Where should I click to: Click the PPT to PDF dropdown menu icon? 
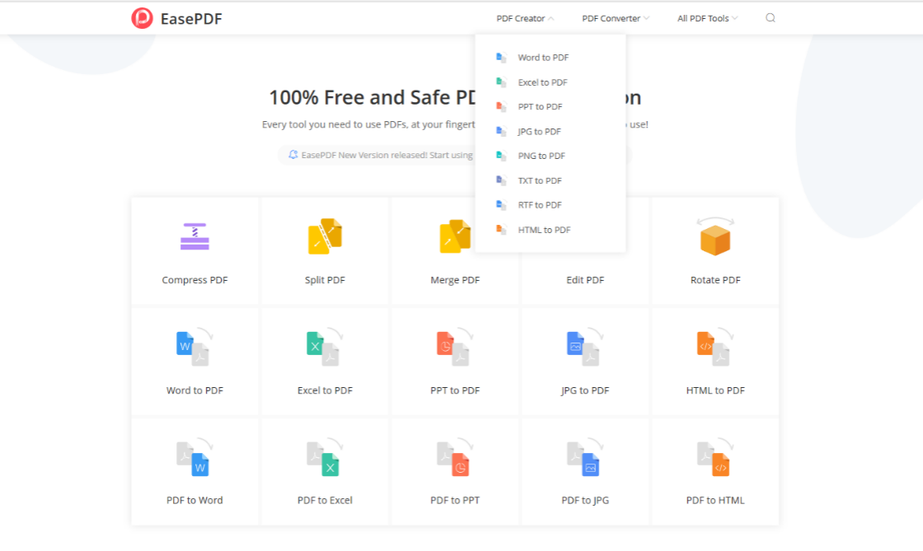[501, 106]
